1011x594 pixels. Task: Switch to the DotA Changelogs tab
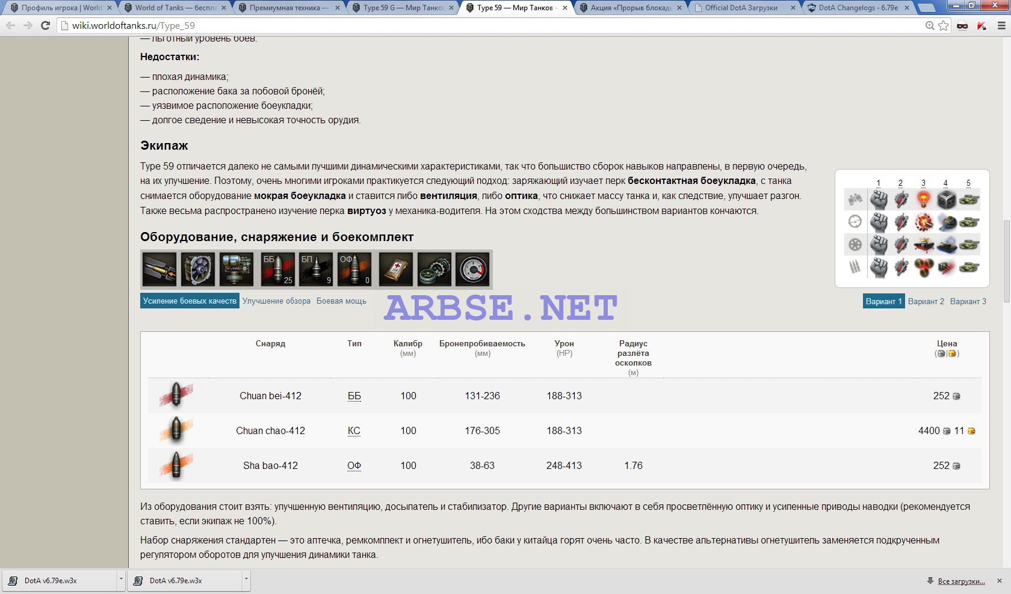tap(857, 8)
